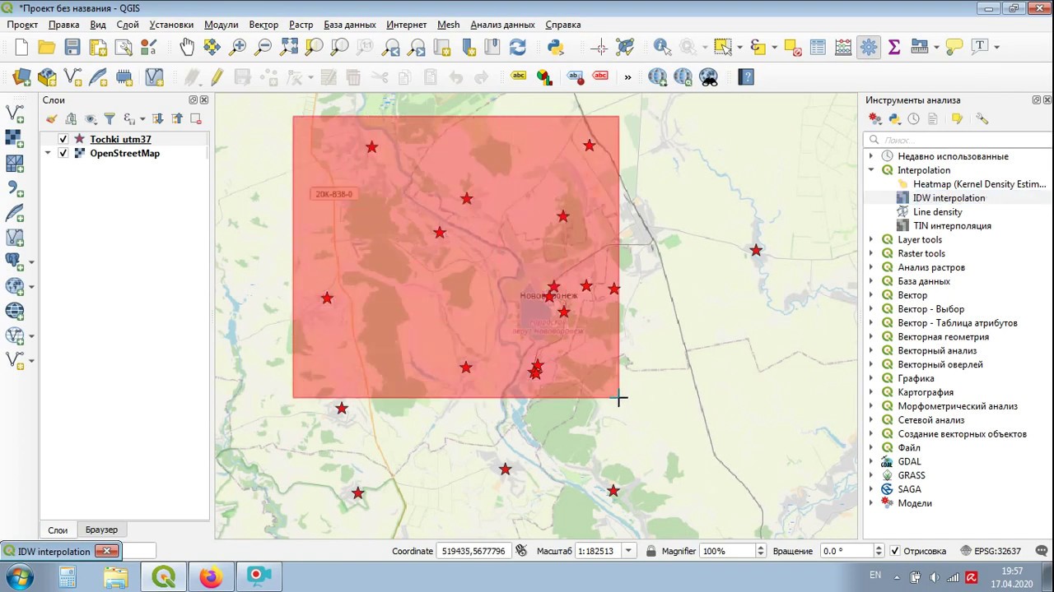Increase Magnifier with stepper arrow
1054x592 pixels.
click(760, 548)
